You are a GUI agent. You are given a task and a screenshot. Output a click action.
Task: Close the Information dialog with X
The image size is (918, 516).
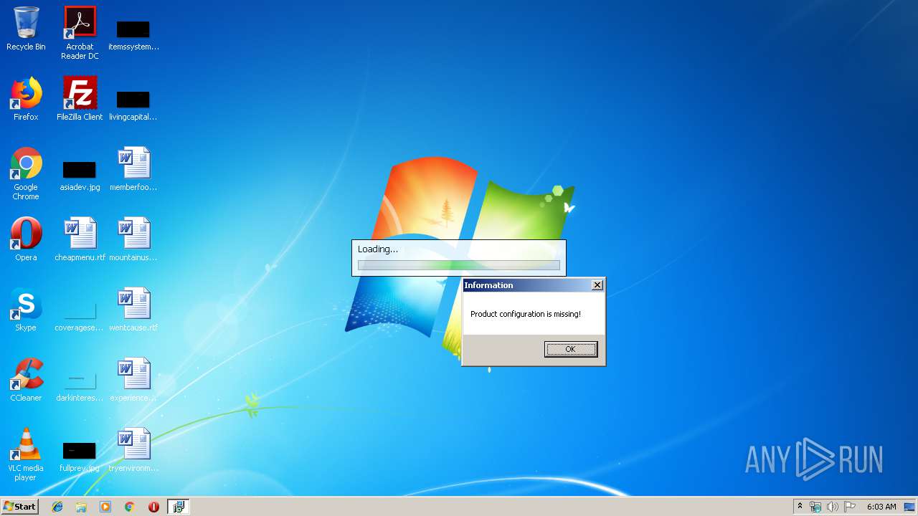click(x=597, y=285)
